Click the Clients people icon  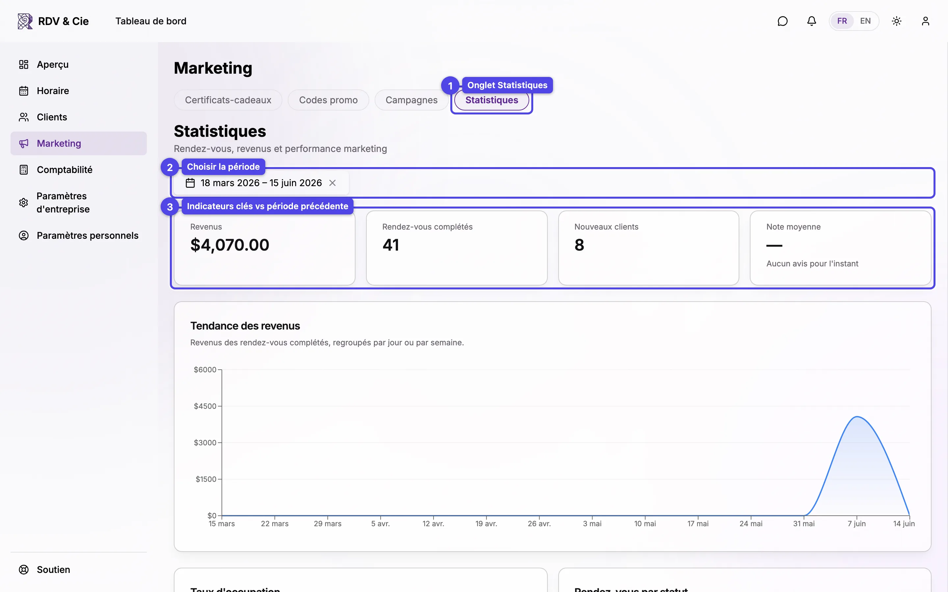(23, 117)
